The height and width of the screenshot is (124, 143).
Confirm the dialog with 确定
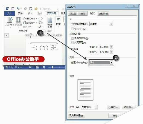(x=115, y=115)
